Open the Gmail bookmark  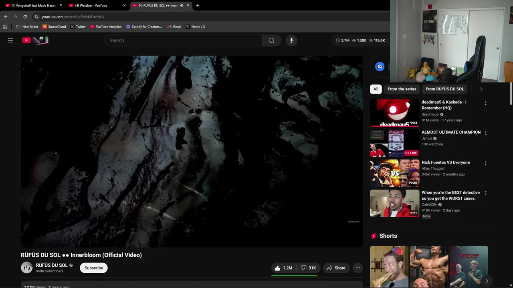click(174, 27)
